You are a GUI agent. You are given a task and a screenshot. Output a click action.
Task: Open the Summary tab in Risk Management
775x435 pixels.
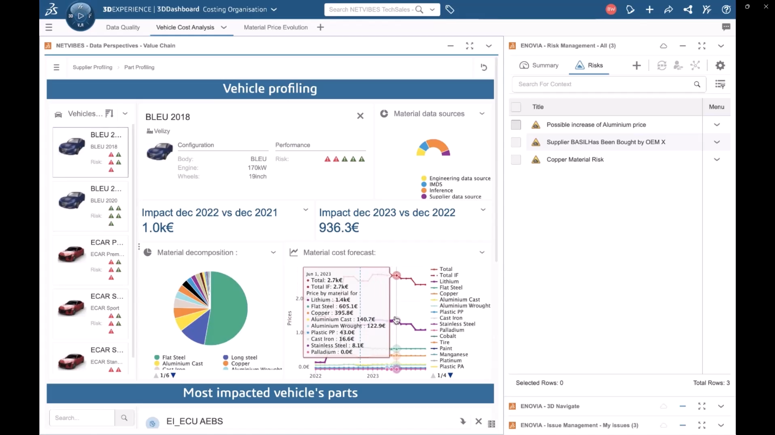pyautogui.click(x=539, y=65)
